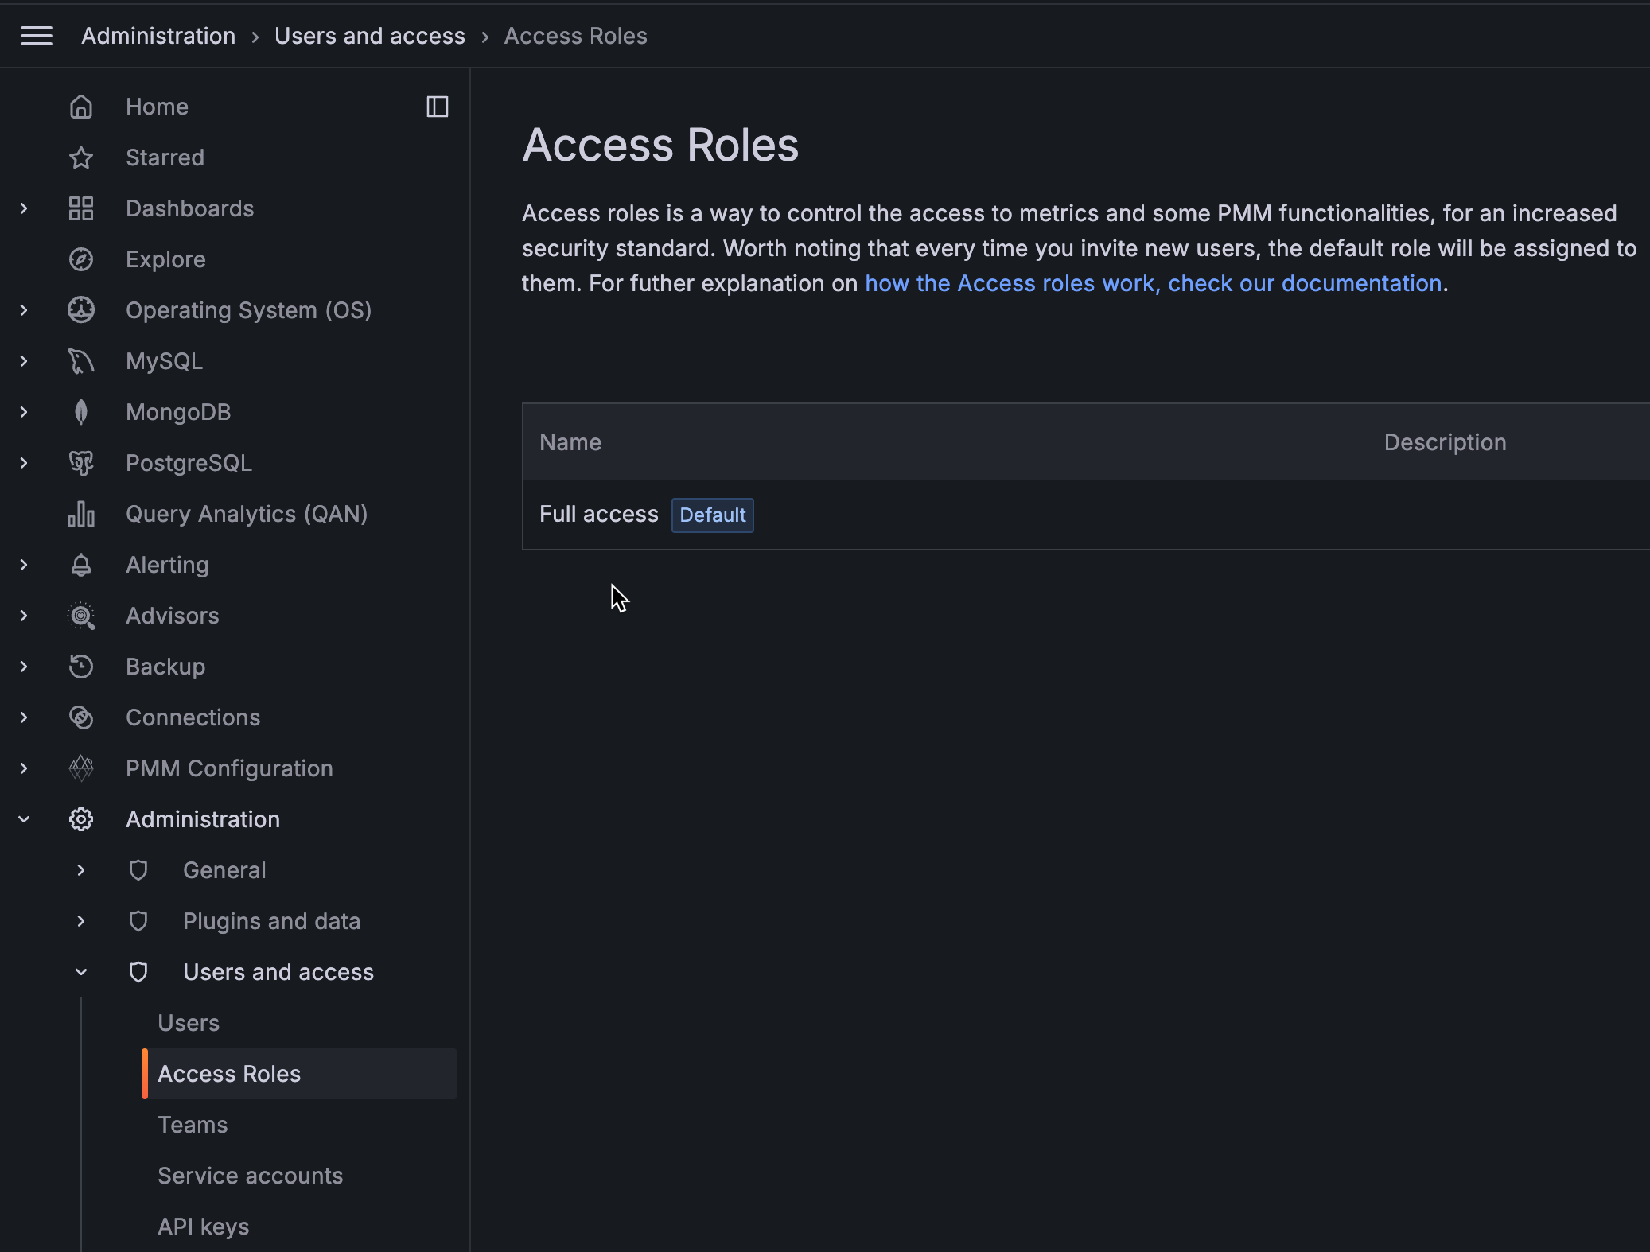Expand the PostgreSQL section
The image size is (1650, 1252).
23,463
